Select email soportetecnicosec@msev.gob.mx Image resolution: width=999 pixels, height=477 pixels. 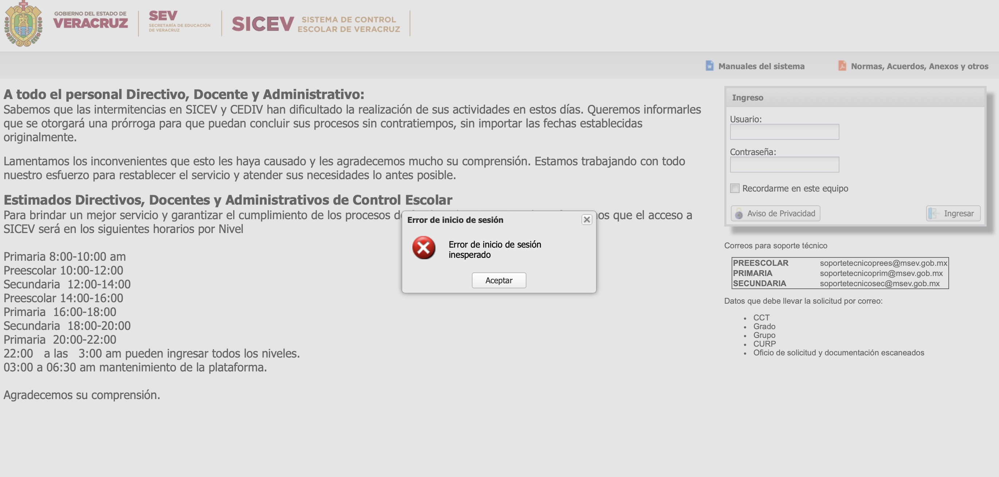point(879,283)
